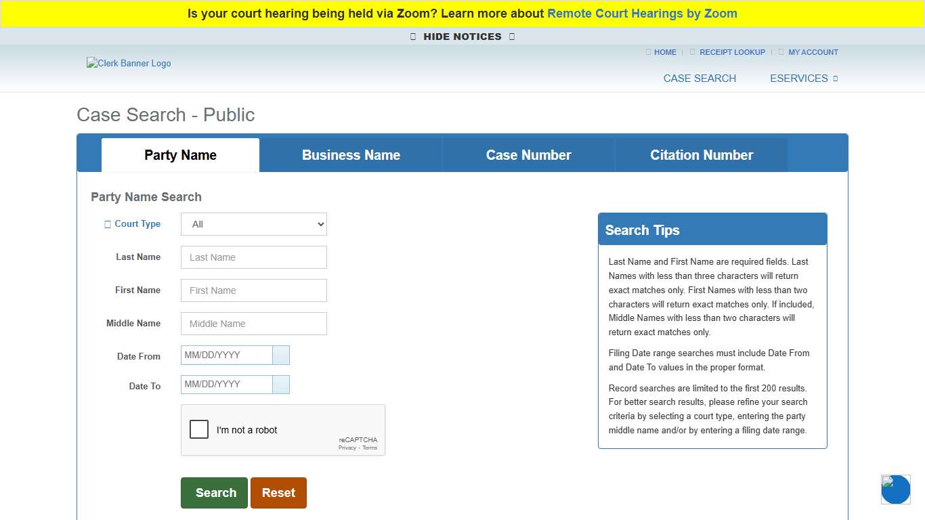Open the Clerk Banner Logo

click(x=129, y=64)
